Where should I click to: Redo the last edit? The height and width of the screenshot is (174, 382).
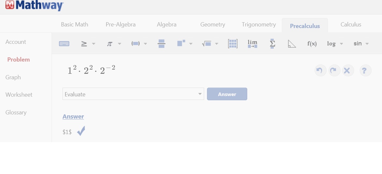click(x=334, y=71)
